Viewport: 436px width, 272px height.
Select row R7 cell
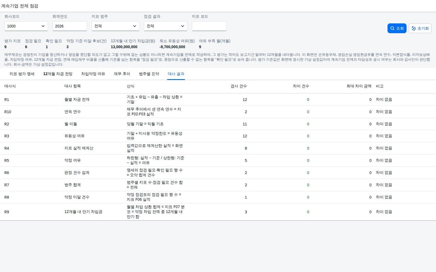tap(7, 185)
